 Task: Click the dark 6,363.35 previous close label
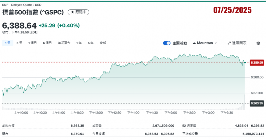click(x=257, y=103)
